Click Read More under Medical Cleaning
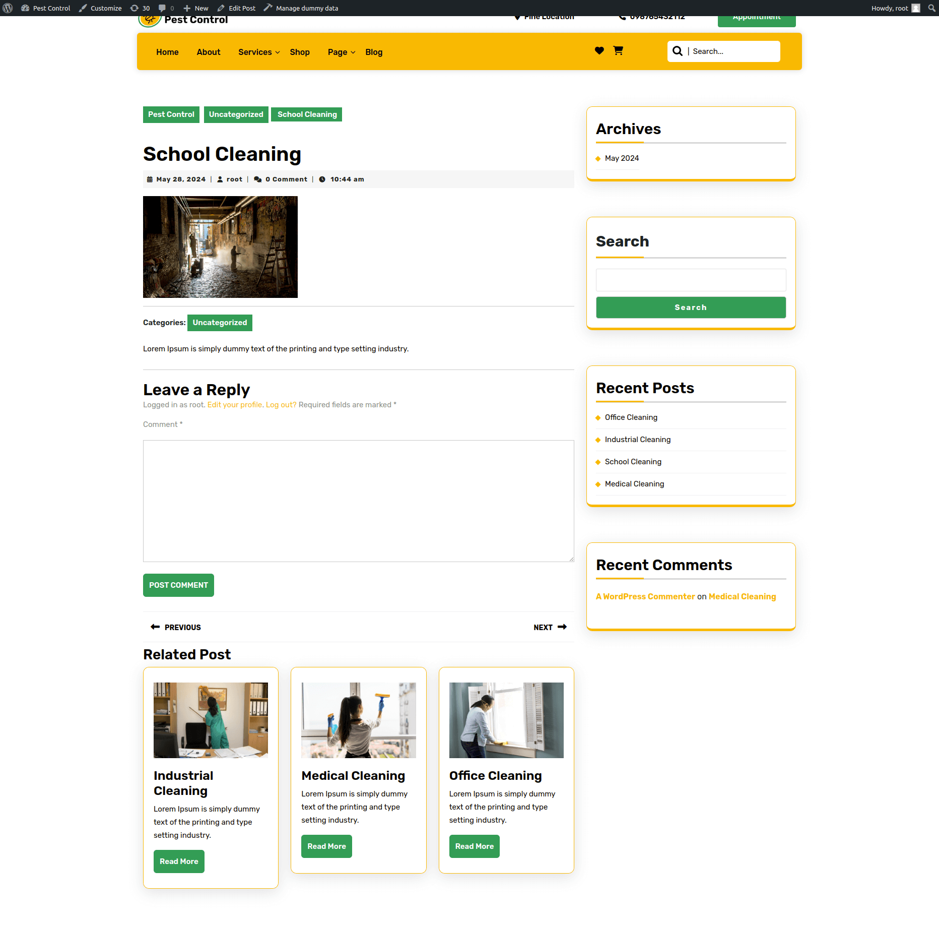939x925 pixels. pyautogui.click(x=326, y=846)
